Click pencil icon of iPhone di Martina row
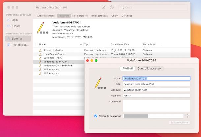The image size is (201, 137). pos(41,50)
